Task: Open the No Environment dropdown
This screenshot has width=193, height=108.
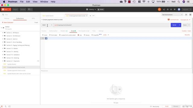Action: tap(172, 15)
